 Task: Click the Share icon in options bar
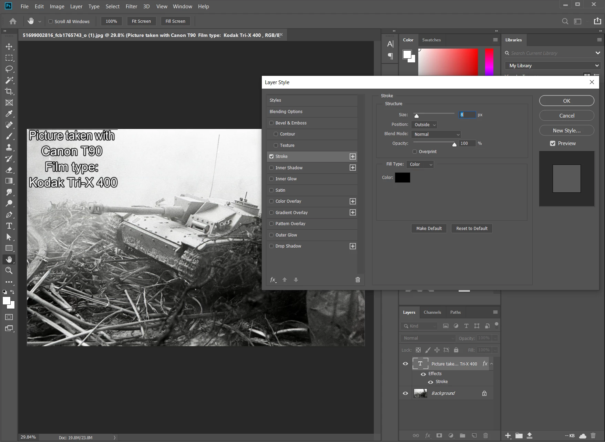597,21
